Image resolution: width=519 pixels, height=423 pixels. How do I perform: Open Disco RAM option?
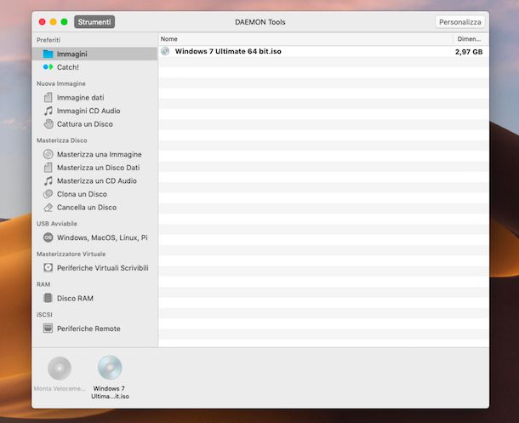[x=75, y=298]
